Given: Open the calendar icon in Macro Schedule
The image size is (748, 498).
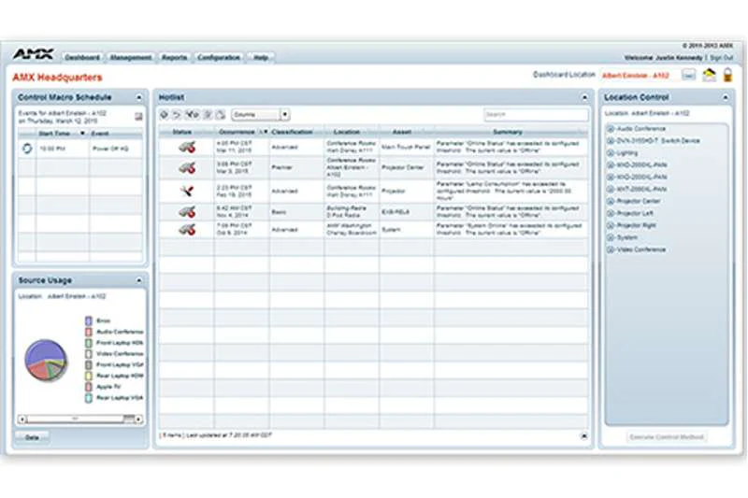Looking at the screenshot, I should click(138, 116).
